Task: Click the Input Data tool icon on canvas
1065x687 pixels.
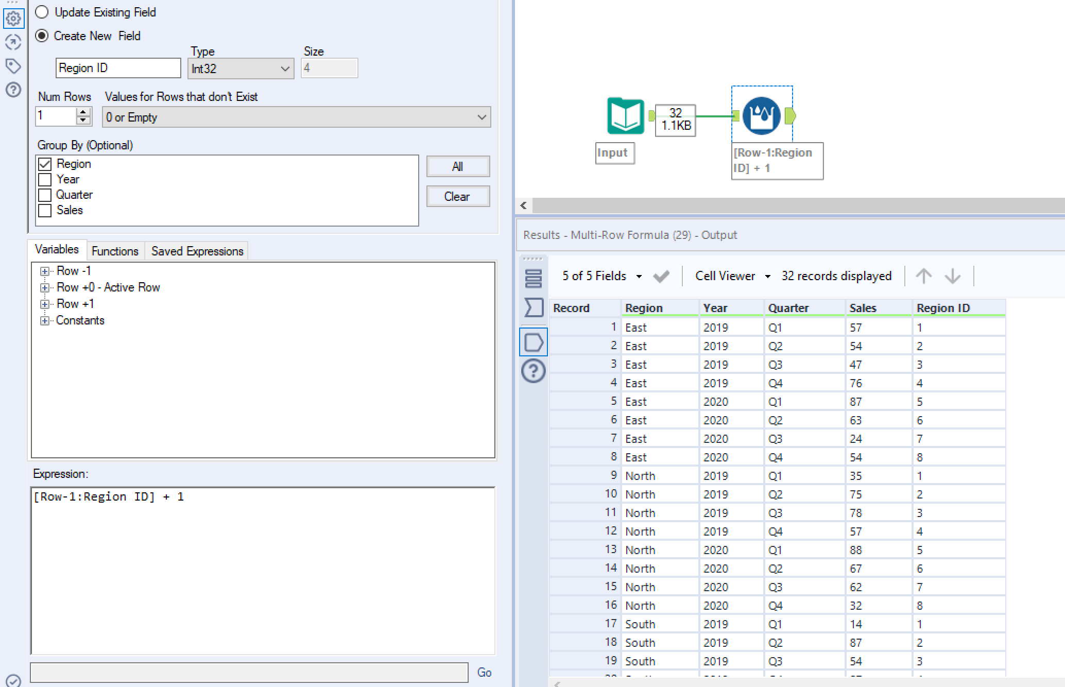Action: 625,116
